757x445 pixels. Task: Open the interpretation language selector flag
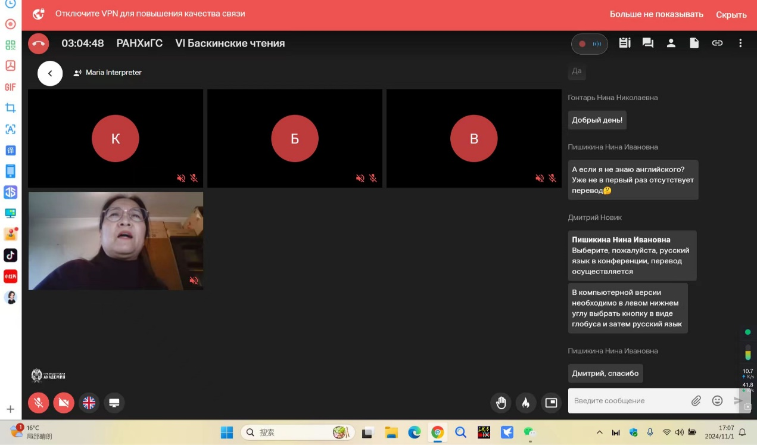point(89,403)
